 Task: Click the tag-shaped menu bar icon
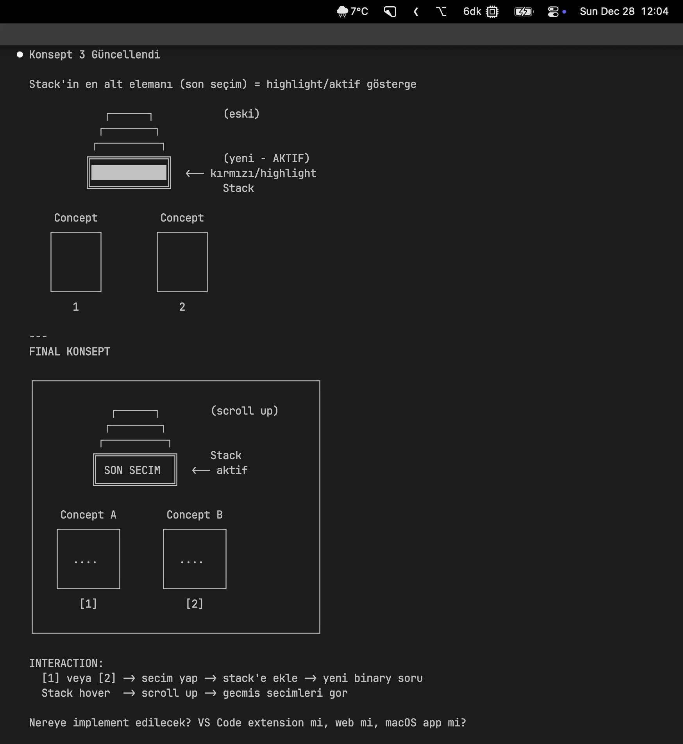pyautogui.click(x=390, y=12)
